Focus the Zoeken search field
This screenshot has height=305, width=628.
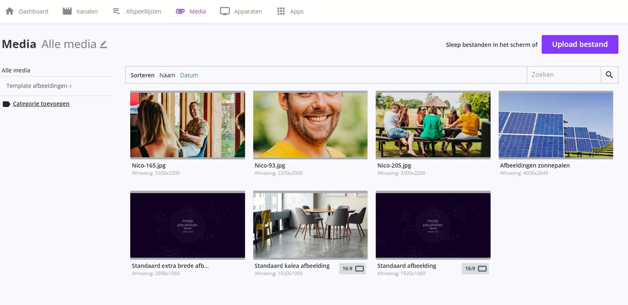pyautogui.click(x=563, y=75)
